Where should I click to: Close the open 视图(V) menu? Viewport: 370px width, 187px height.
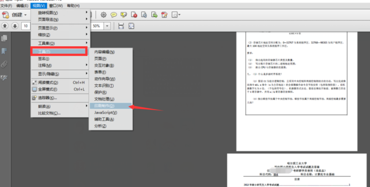click(x=39, y=6)
